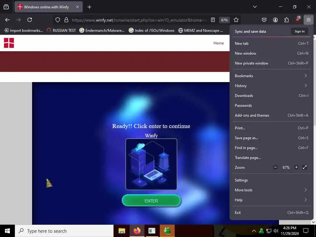The width and height of the screenshot is (316, 237).
Task: Select New window menu item
Action: point(272,53)
